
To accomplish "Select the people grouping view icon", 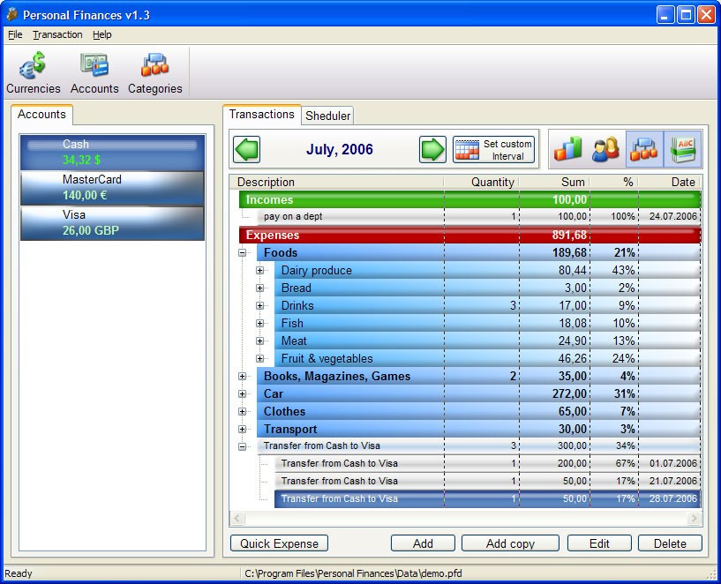I will (x=605, y=149).
